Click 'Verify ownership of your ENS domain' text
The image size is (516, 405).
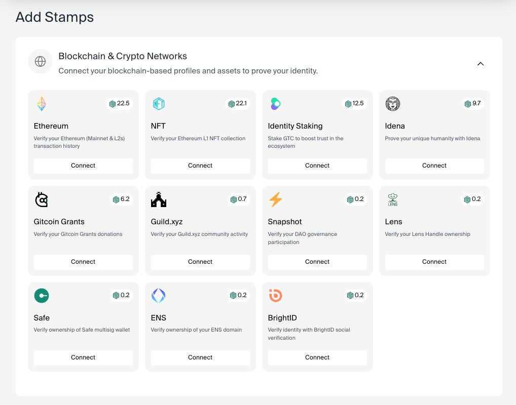pyautogui.click(x=197, y=330)
